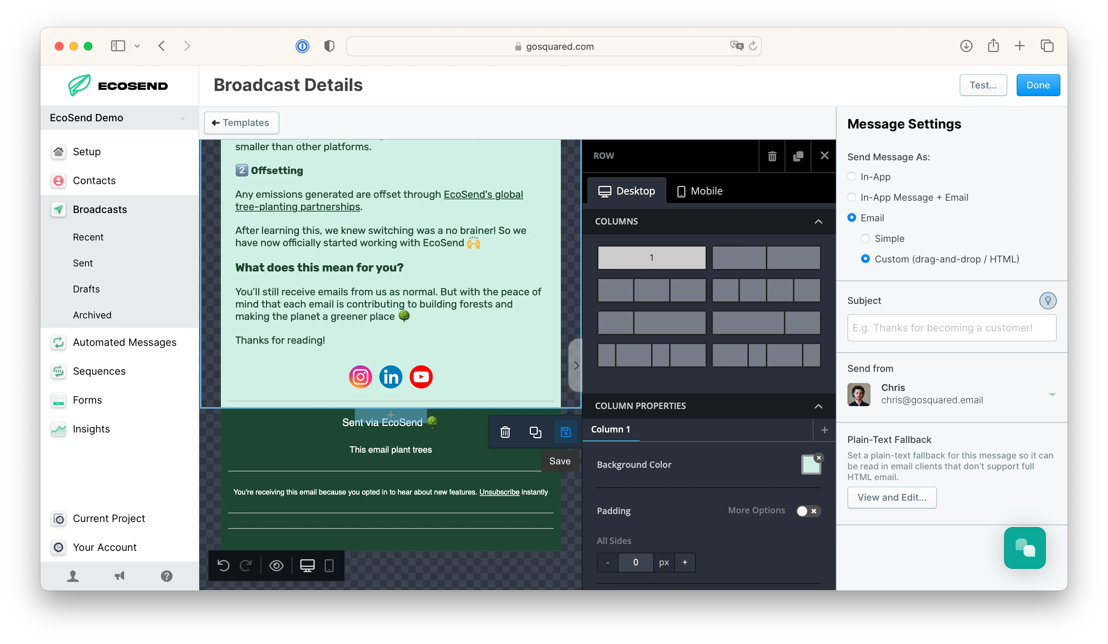This screenshot has width=1108, height=644.
Task: Collapse the COLUMNS section
Action: click(818, 222)
